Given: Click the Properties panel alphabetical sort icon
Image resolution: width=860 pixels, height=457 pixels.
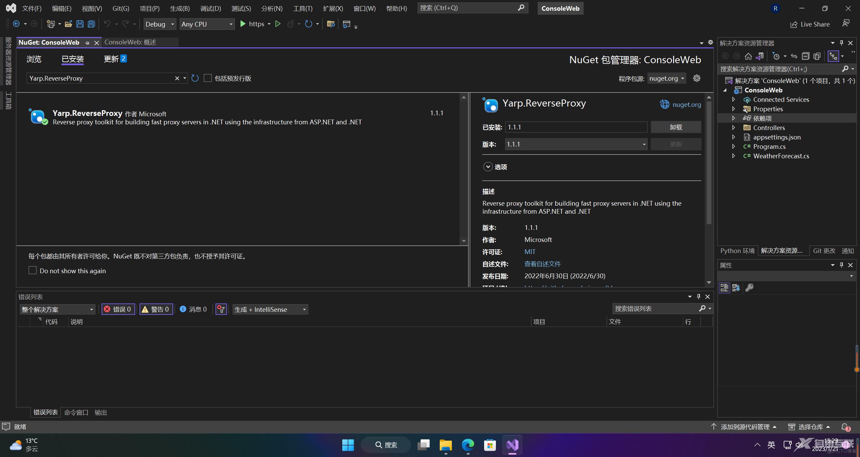Looking at the screenshot, I should (x=736, y=288).
